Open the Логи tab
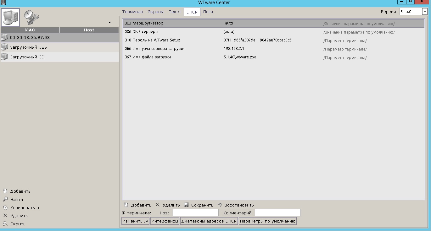The height and width of the screenshot is (231, 431). (x=208, y=12)
